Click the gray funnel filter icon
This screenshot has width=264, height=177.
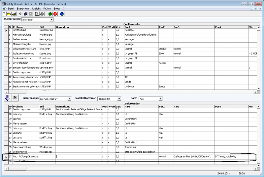click(x=30, y=14)
